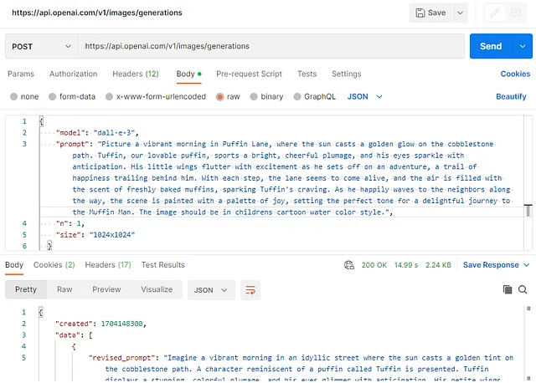This screenshot has height=383, width=536.
Task: Toggle the response word wrap icon
Action: coord(250,290)
